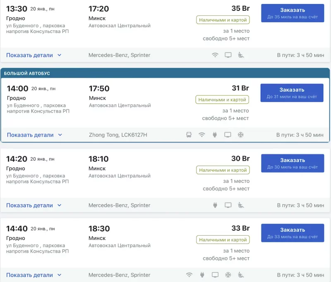
Task: Click Wi-Fi icon on the 13:30 trip
Action: pyautogui.click(x=215, y=55)
